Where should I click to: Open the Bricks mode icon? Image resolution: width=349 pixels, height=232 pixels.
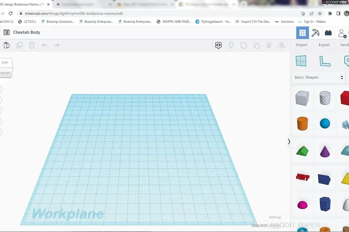tap(328, 33)
